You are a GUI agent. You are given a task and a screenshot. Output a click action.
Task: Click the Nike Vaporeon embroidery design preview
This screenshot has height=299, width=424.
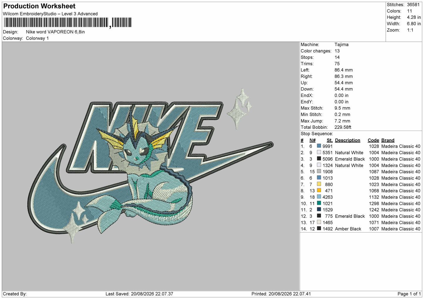151,166
